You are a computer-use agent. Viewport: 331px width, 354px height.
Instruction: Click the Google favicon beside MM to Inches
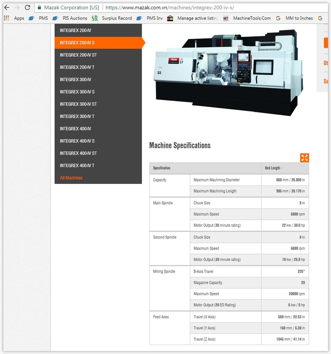278,18
